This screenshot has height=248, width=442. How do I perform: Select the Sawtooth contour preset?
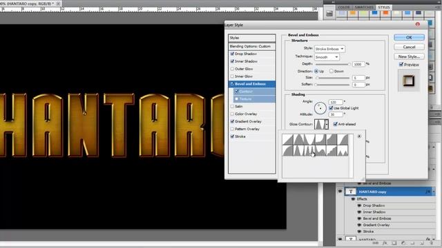343,150
